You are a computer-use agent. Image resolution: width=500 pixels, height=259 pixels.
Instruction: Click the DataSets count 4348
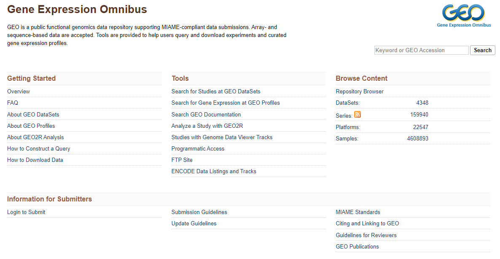click(x=422, y=103)
